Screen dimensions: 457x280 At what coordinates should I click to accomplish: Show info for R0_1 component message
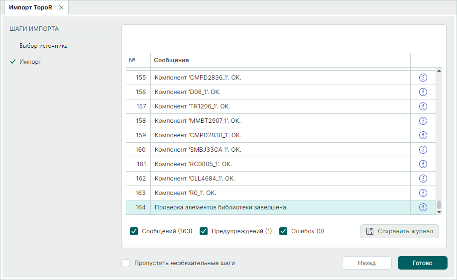pyautogui.click(x=423, y=193)
